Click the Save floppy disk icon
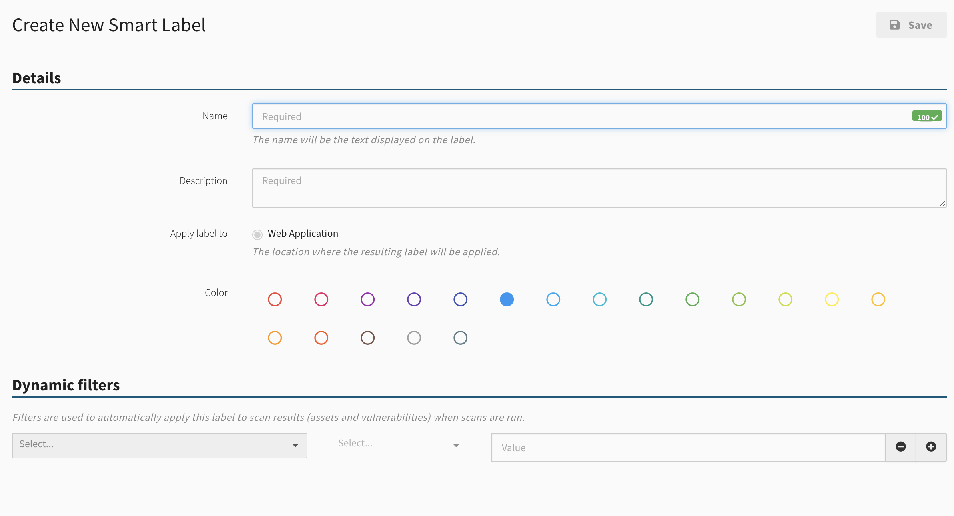Screen dimensions: 954x516 click(894, 25)
